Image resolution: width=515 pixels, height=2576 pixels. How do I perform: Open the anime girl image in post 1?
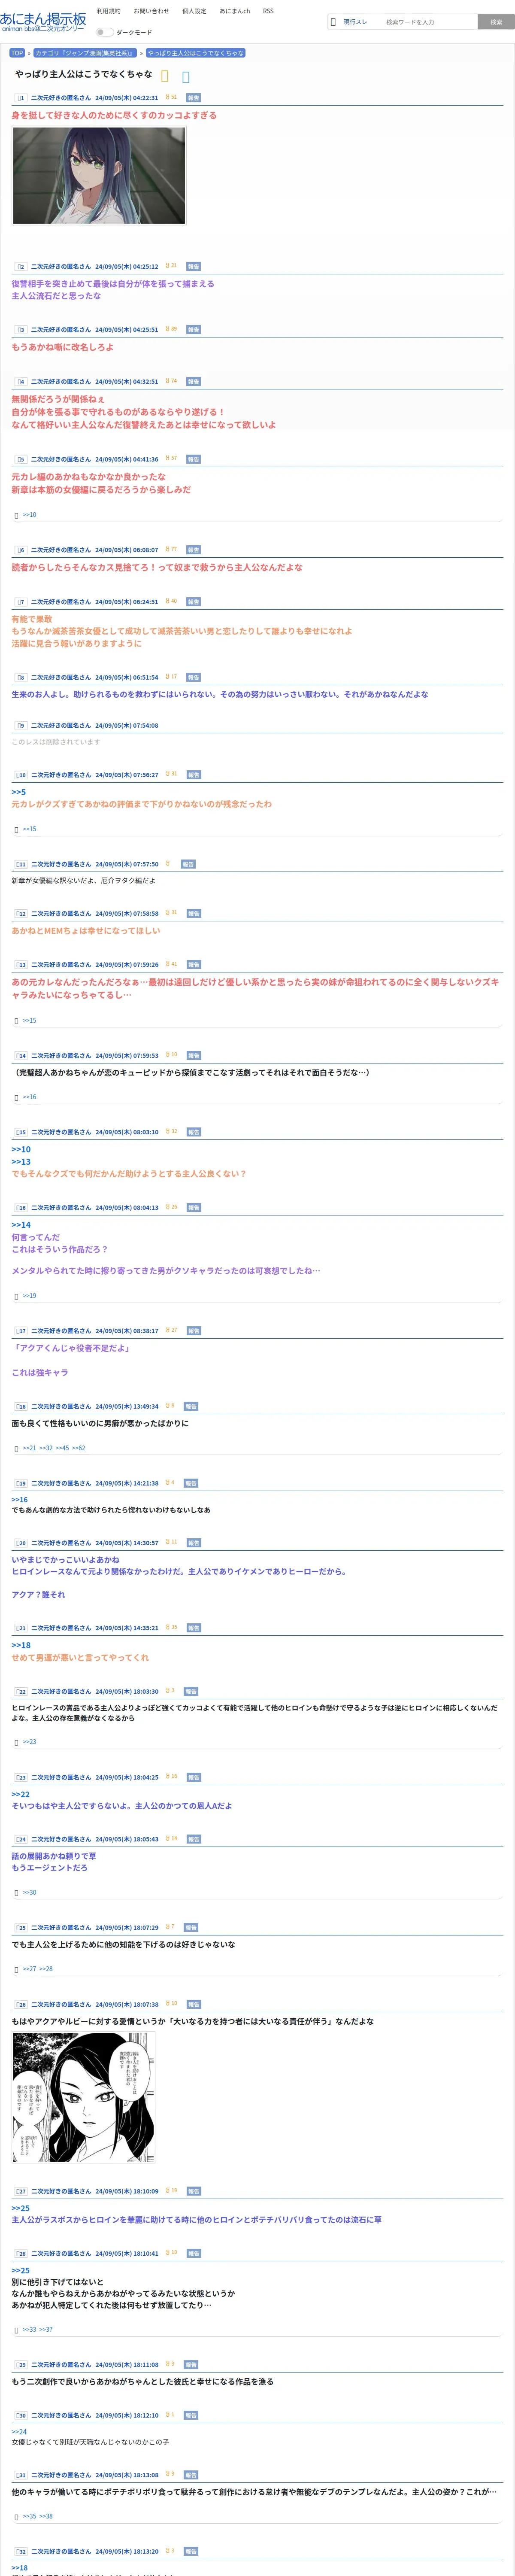(99, 175)
